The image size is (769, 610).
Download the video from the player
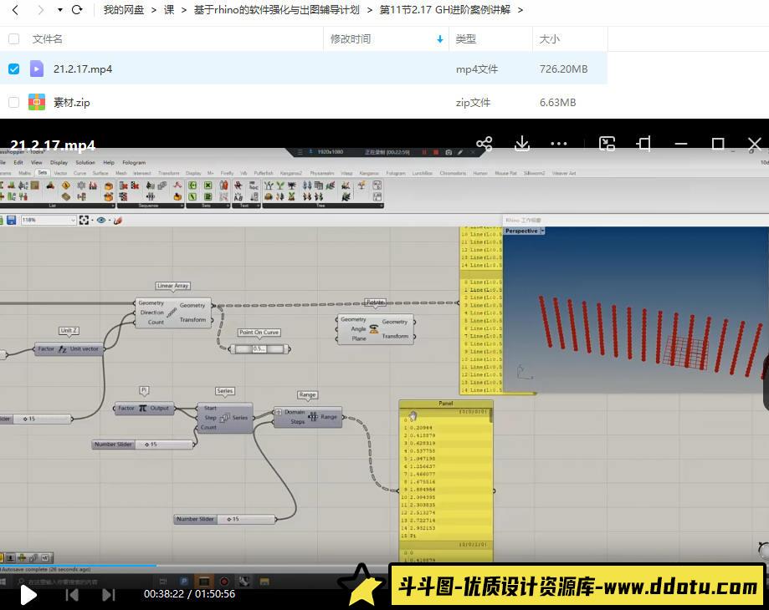[522, 144]
